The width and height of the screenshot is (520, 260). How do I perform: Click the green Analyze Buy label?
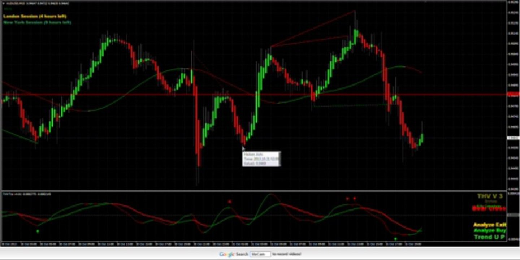tap(489, 230)
